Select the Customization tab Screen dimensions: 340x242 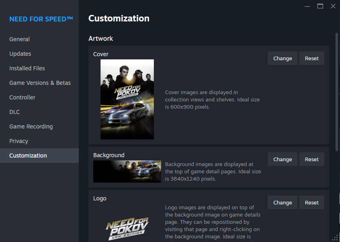39,156
